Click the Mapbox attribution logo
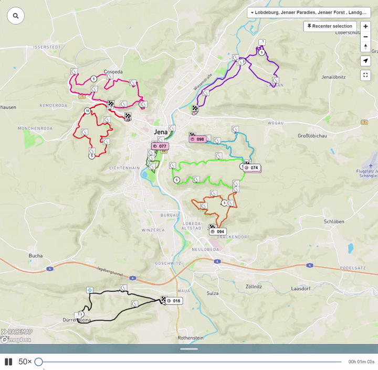This screenshot has height=370, width=378. click(16, 340)
